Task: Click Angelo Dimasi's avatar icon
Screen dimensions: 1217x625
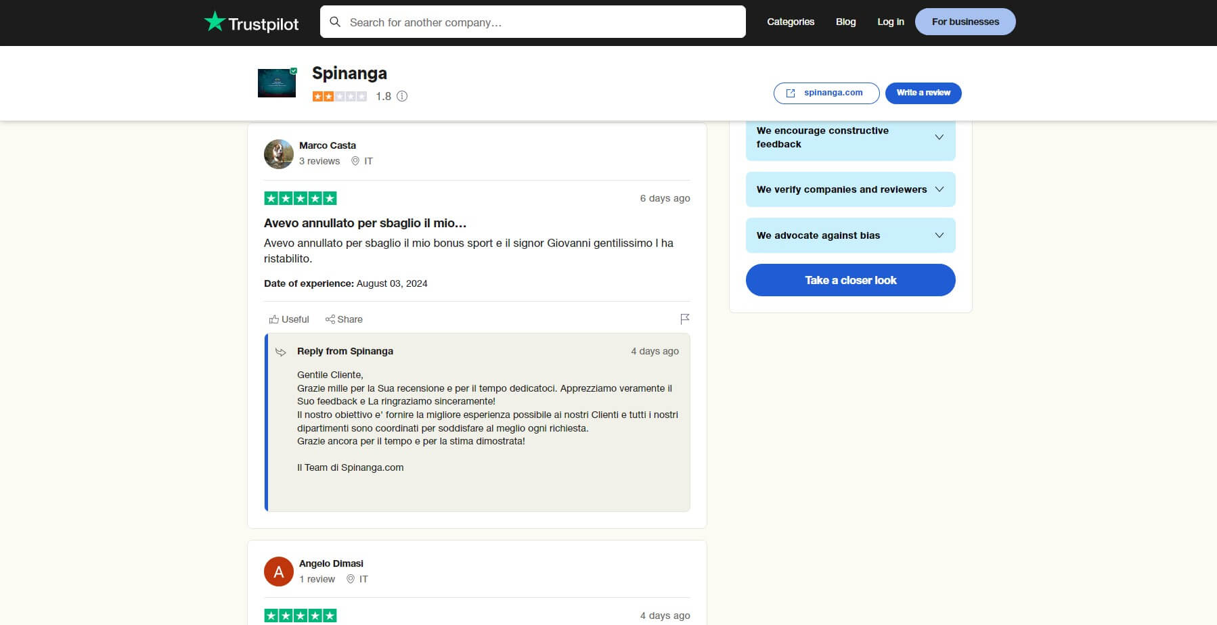Action: [278, 572]
